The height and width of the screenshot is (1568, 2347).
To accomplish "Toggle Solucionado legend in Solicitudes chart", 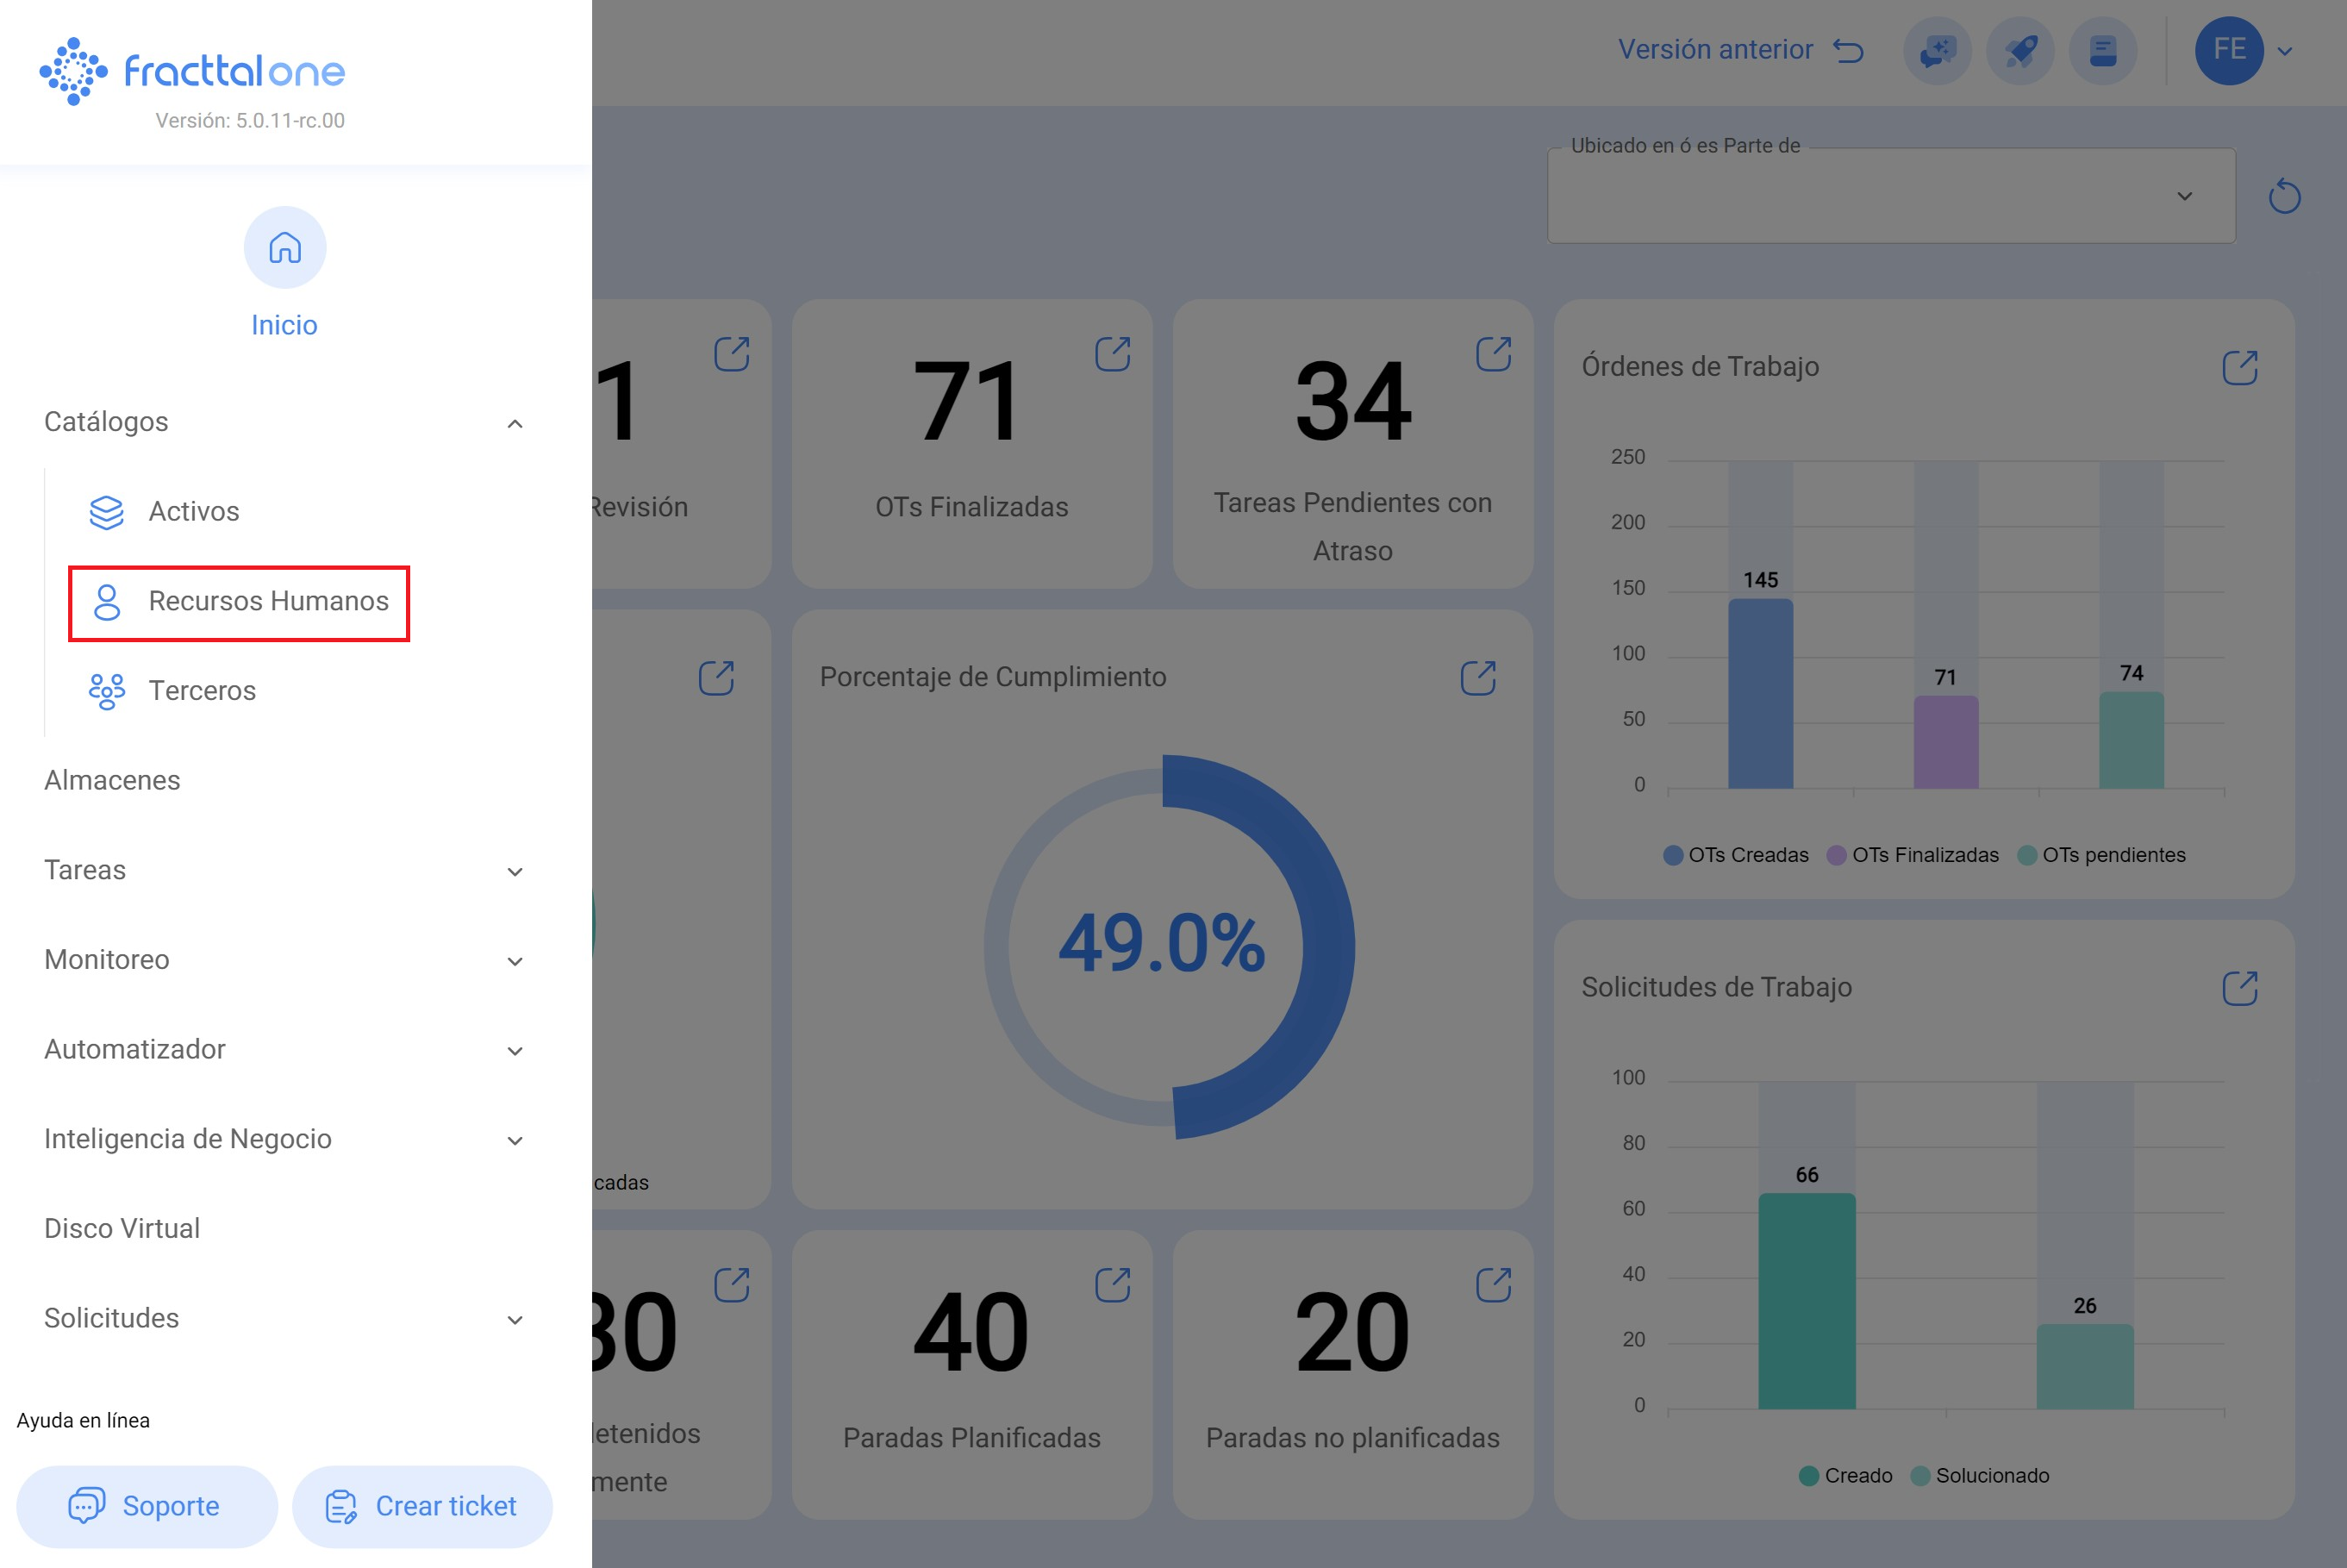I will (1979, 1476).
